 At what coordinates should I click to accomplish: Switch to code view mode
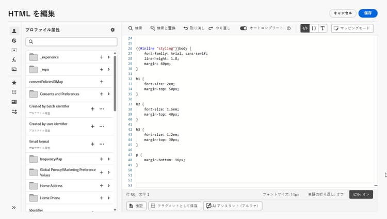305,28
